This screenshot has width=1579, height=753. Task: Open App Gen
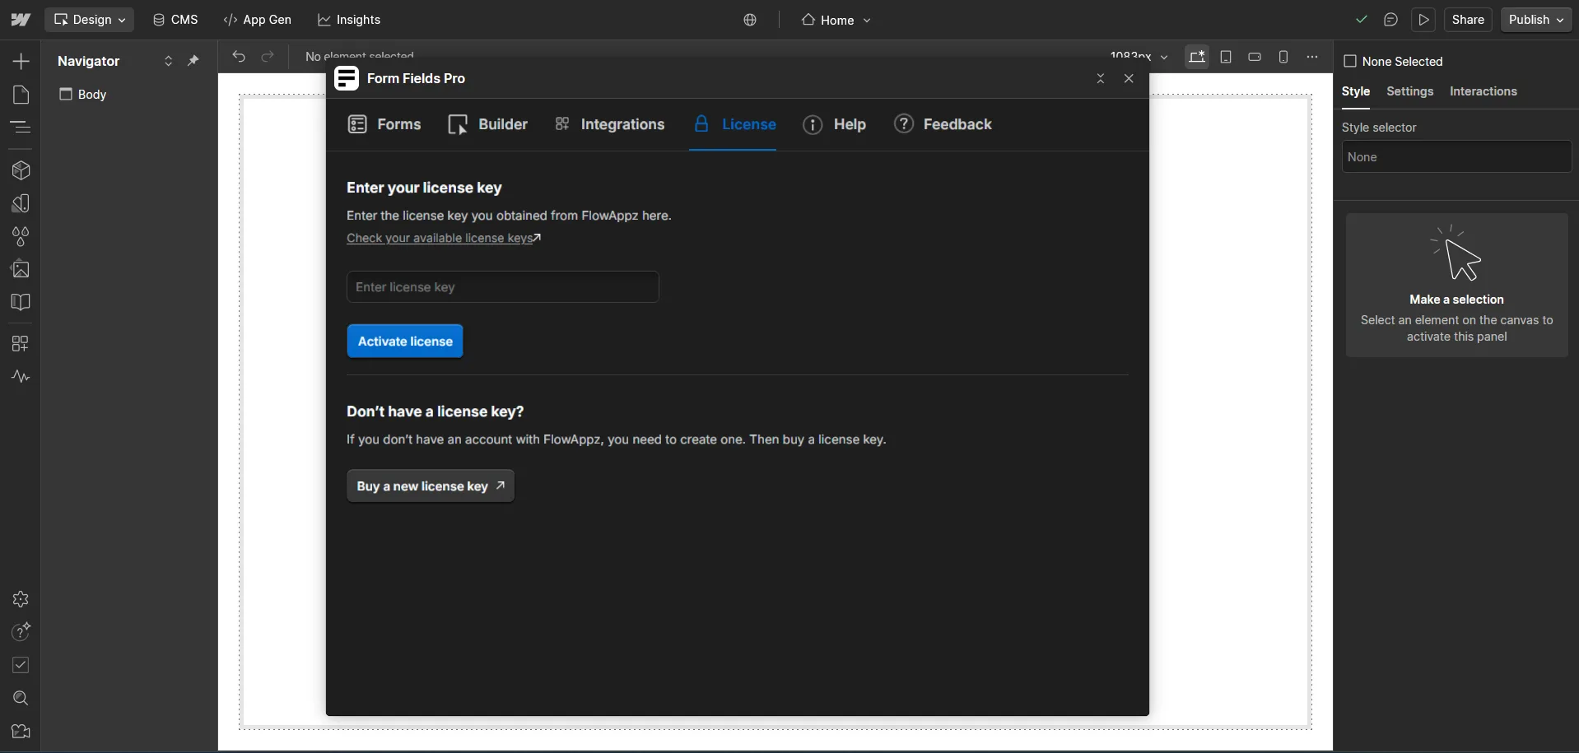(258, 20)
